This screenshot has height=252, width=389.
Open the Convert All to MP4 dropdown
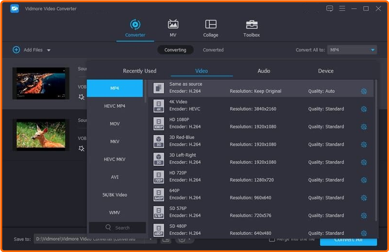[x=352, y=50]
